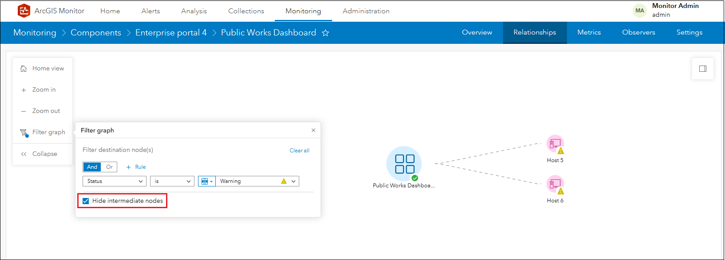Click Filter destination node(s) text

[x=118, y=150]
